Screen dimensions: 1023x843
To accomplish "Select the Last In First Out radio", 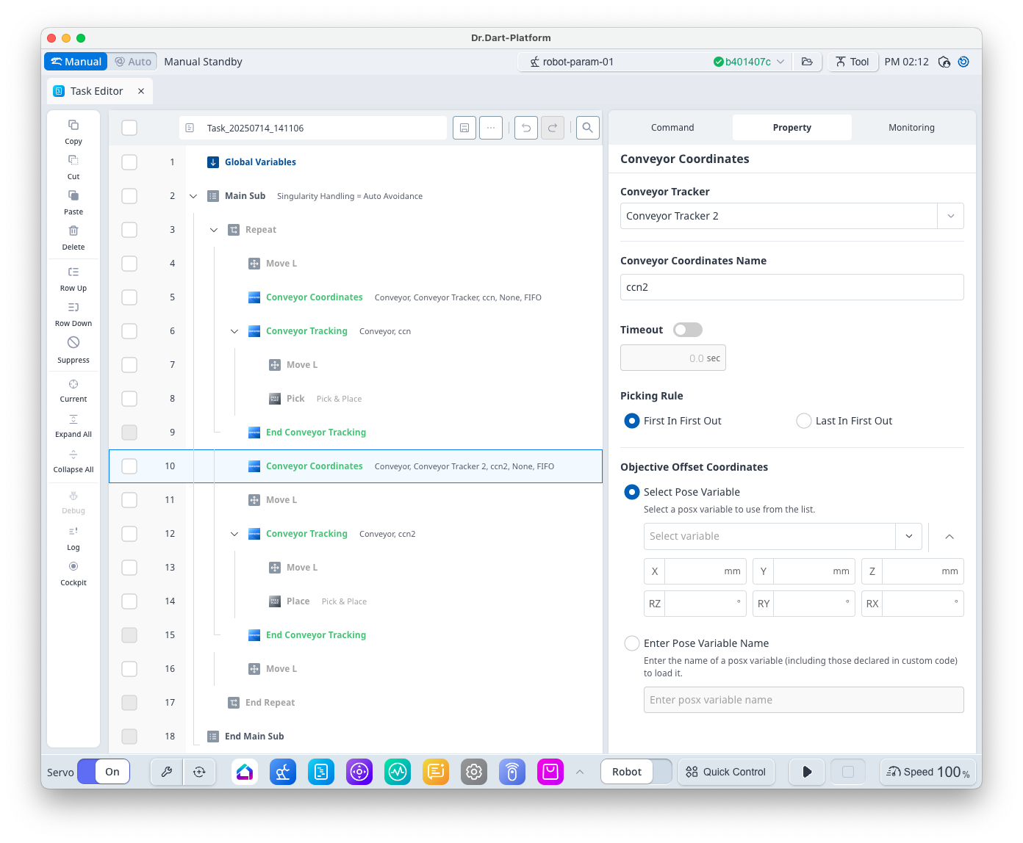I will pos(804,421).
